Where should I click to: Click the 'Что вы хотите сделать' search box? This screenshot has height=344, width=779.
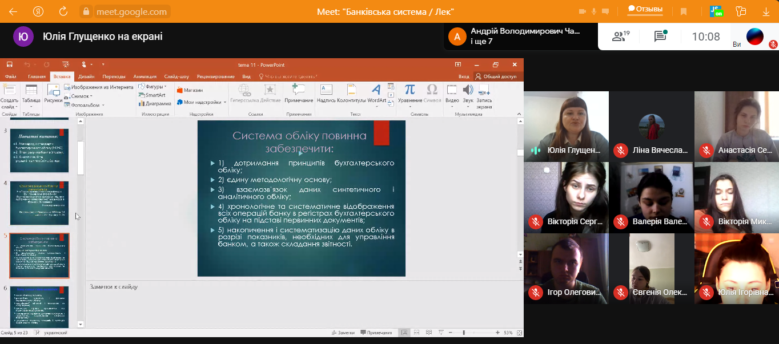coord(288,76)
